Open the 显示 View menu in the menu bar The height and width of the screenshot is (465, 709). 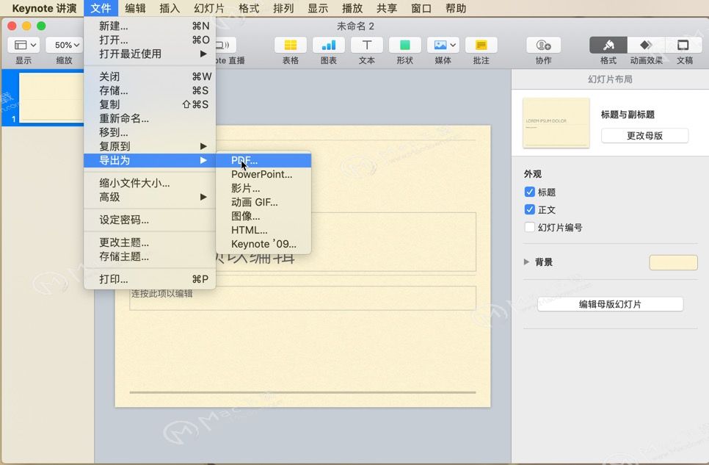(x=318, y=8)
